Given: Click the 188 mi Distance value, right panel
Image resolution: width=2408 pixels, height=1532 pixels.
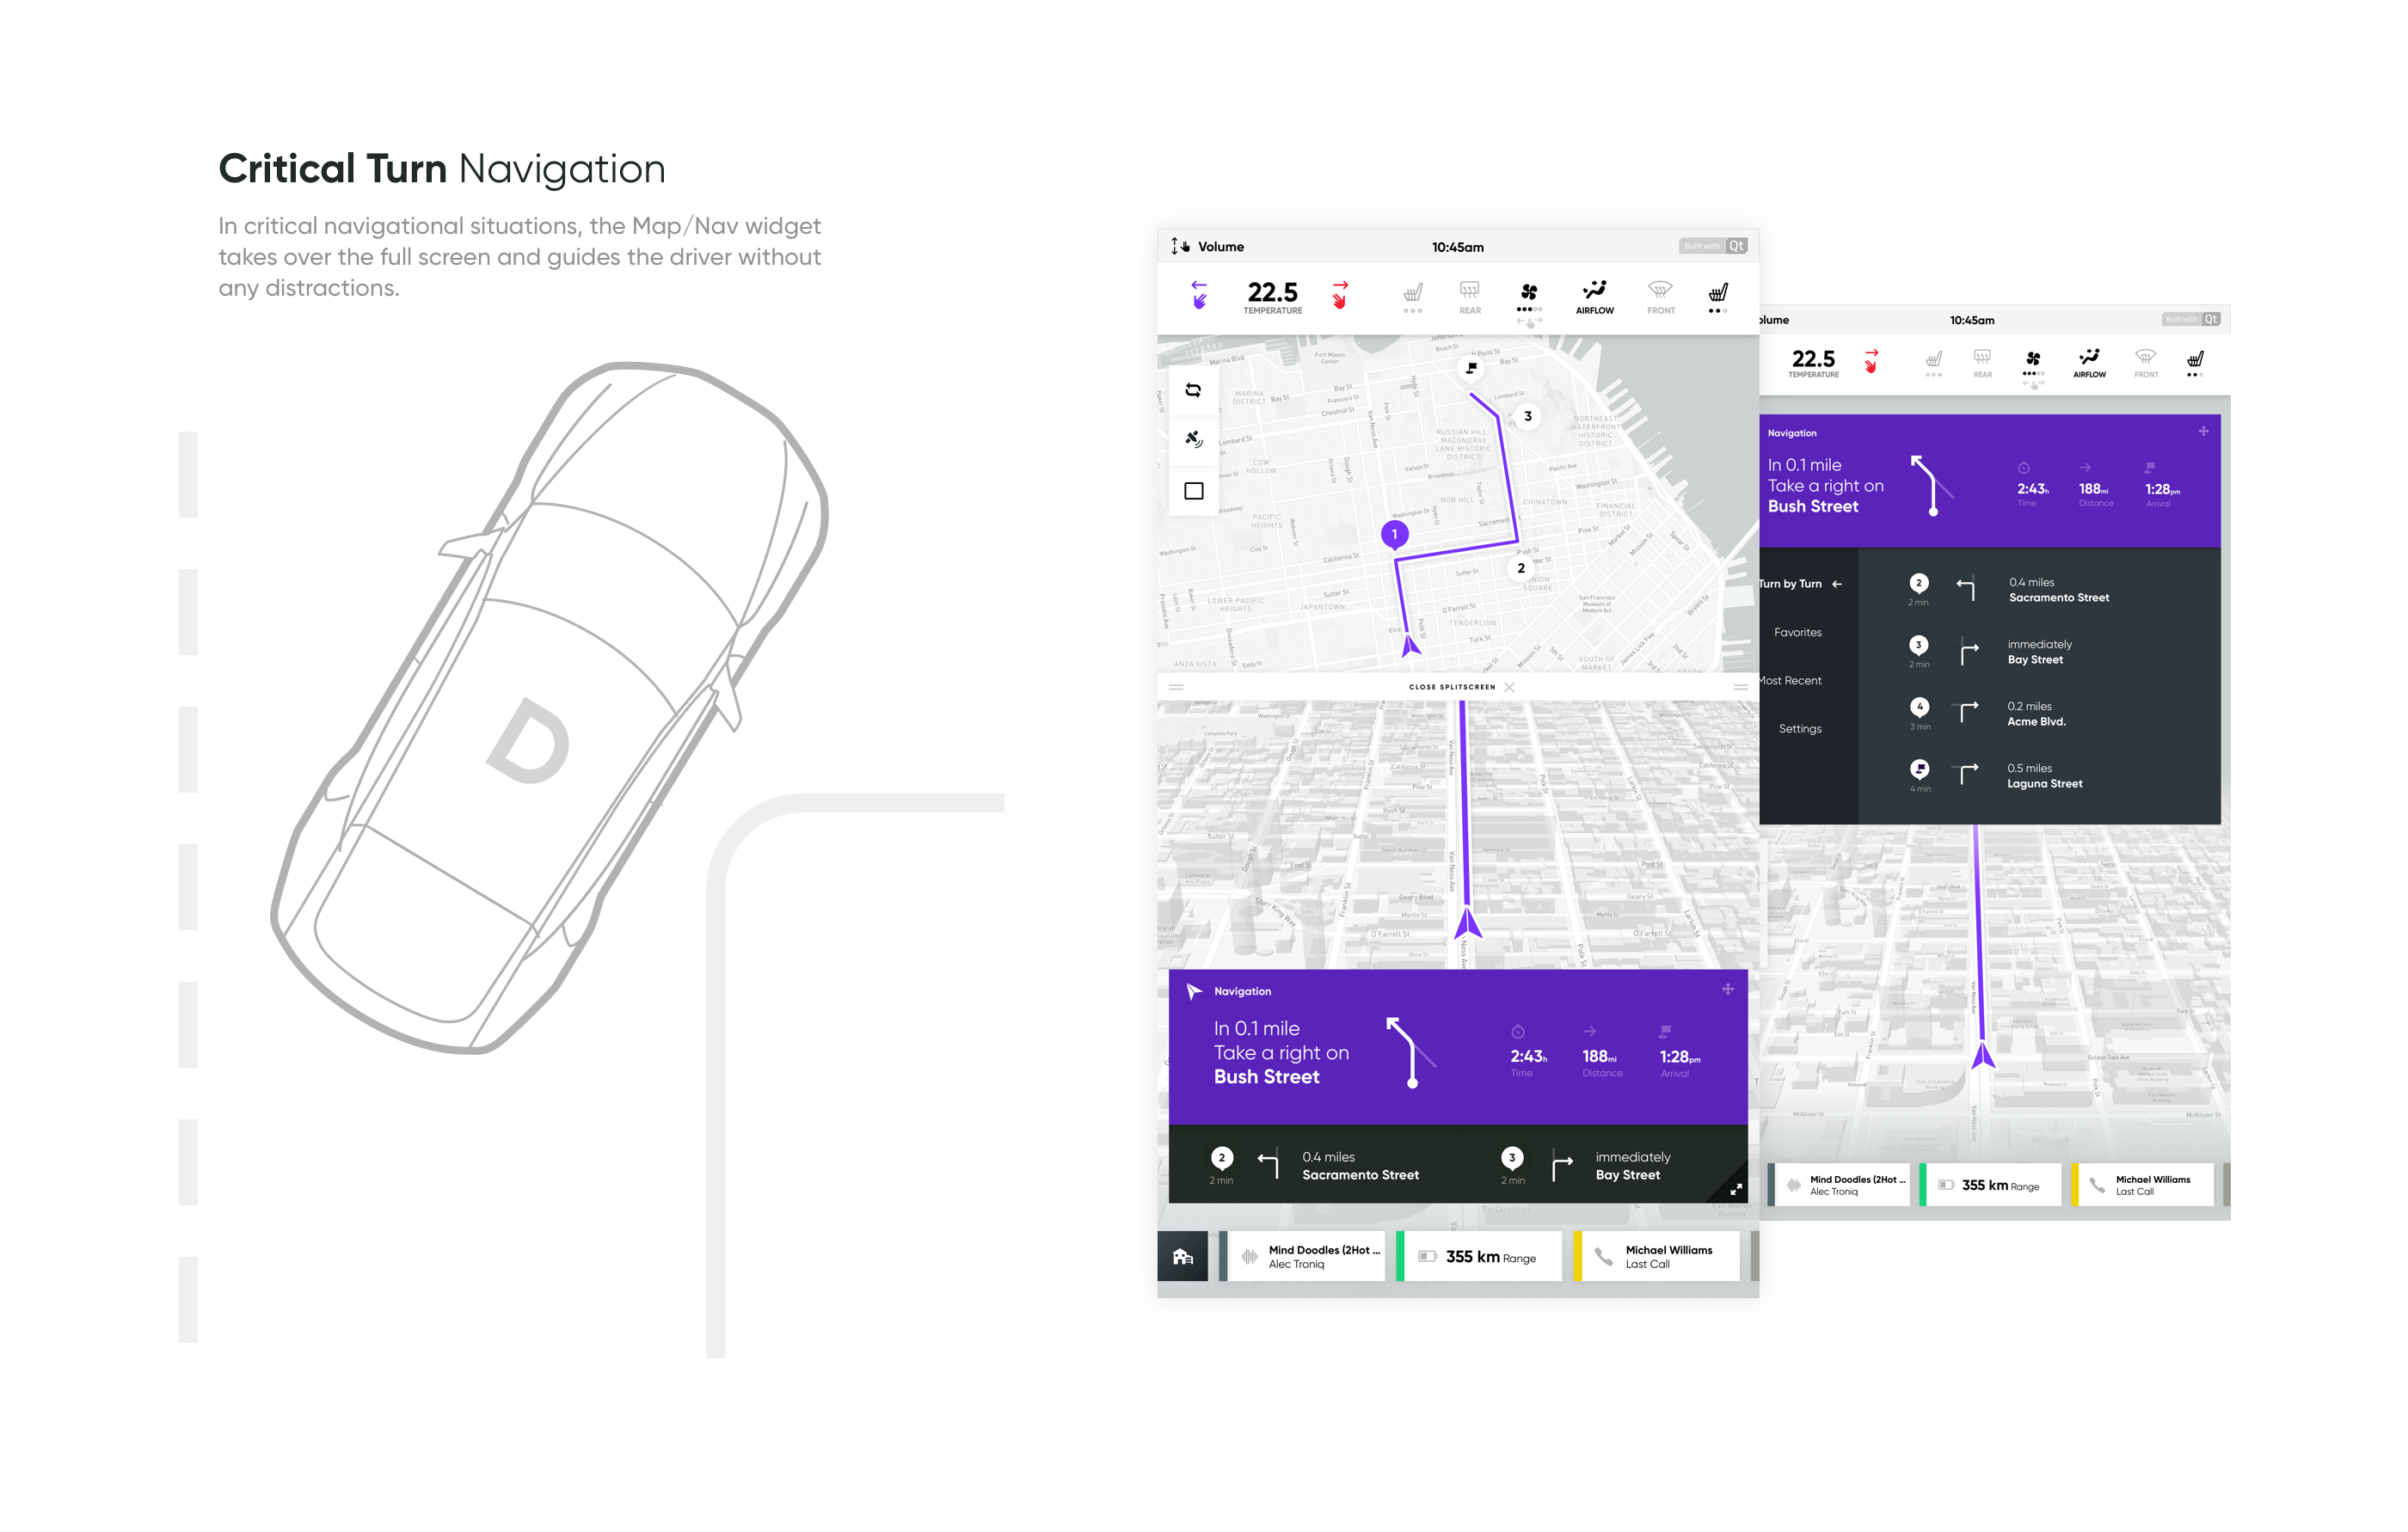Looking at the screenshot, I should click(2094, 490).
